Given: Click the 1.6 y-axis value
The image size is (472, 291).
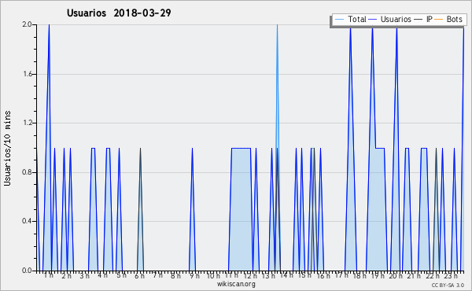Looking at the screenshot, I should coord(27,74).
